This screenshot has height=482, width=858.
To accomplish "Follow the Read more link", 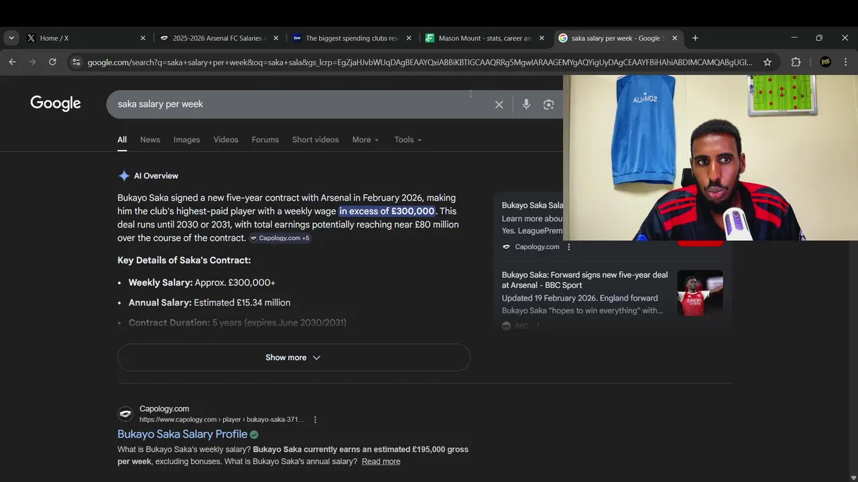I will pyautogui.click(x=381, y=461).
